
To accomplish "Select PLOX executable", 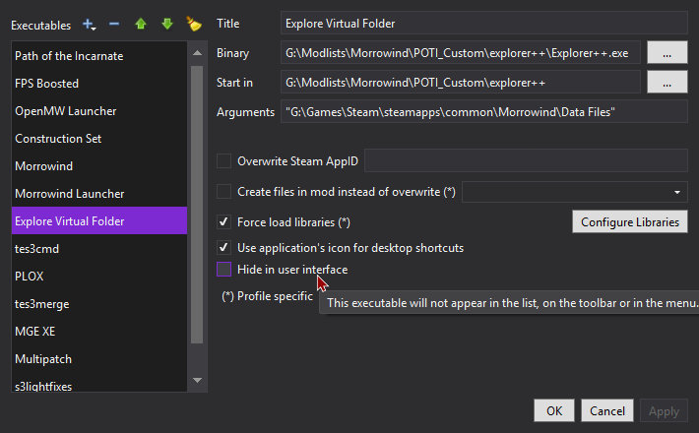I will pyautogui.click(x=99, y=277).
